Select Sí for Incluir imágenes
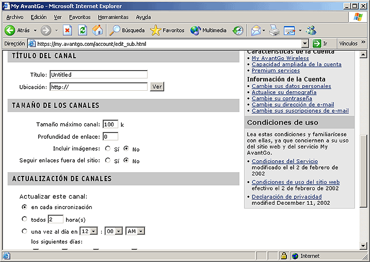Image resolution: width=370 pixels, height=262 pixels. [108, 149]
